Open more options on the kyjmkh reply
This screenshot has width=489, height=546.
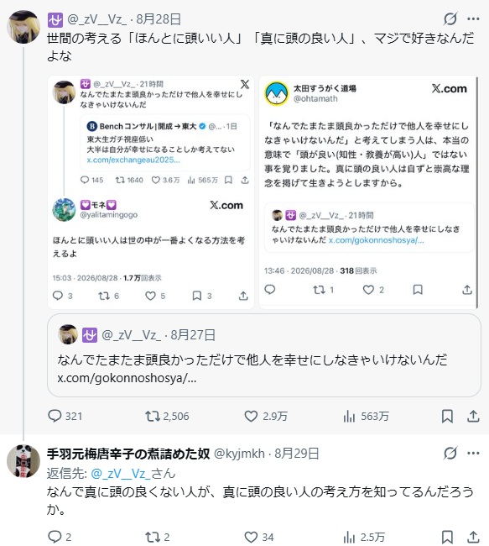click(x=473, y=453)
